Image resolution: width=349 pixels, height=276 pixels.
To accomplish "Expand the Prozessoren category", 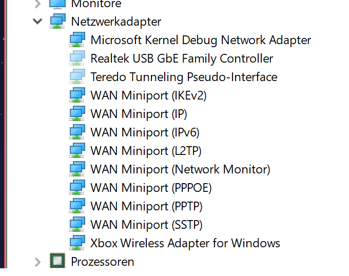I will coord(38,262).
